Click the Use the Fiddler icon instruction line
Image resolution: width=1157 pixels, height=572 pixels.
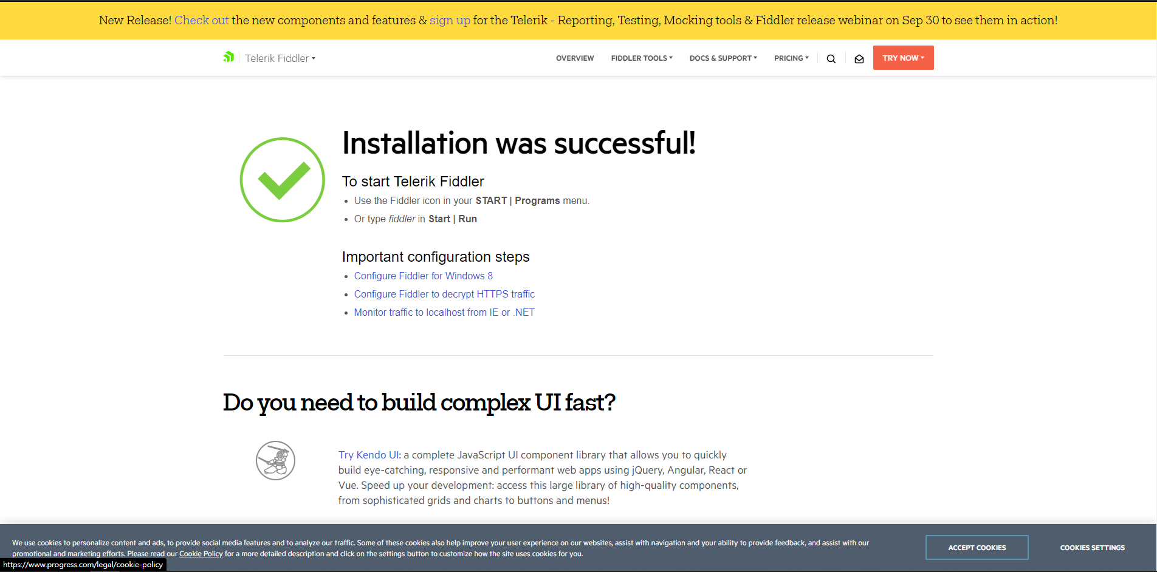[x=472, y=200]
